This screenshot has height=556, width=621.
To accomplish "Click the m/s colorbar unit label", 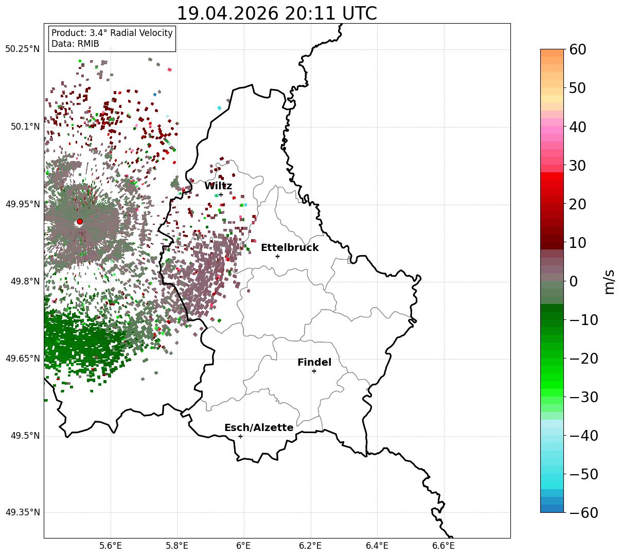I will (x=610, y=282).
